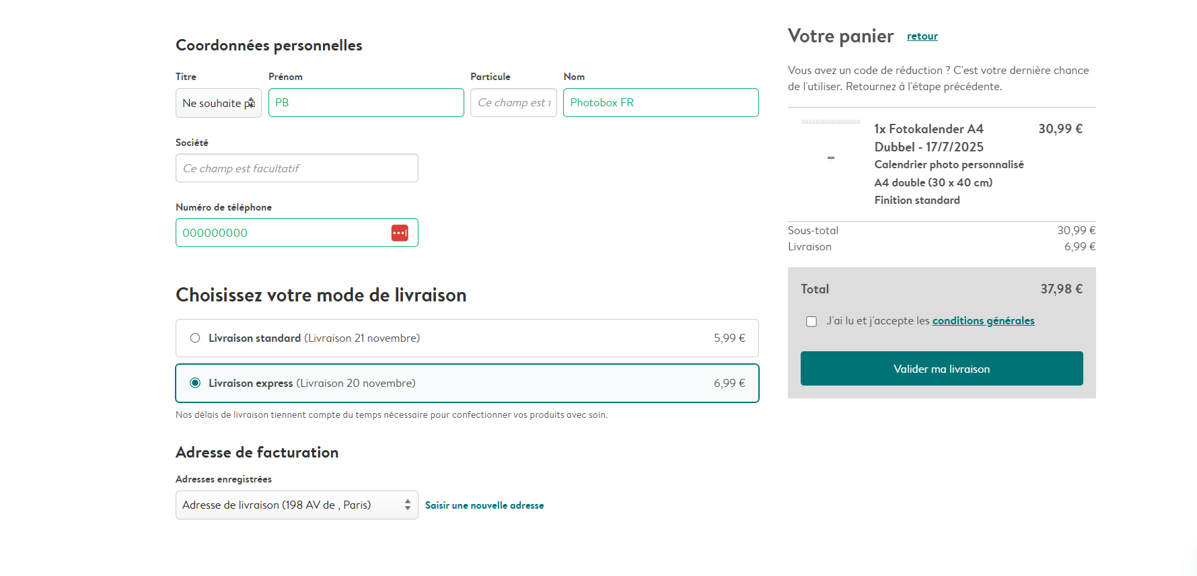Viewport: 1197px width, 576px height.
Task: Click the saved address selector arrows
Action: tap(408, 505)
